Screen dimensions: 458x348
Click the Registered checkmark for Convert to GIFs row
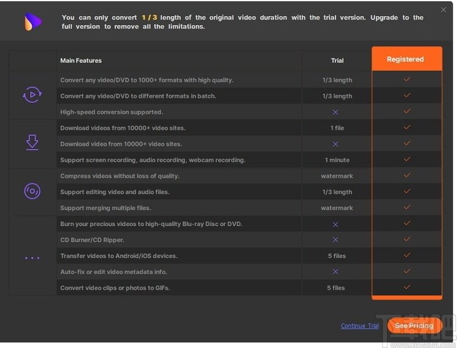(x=407, y=287)
